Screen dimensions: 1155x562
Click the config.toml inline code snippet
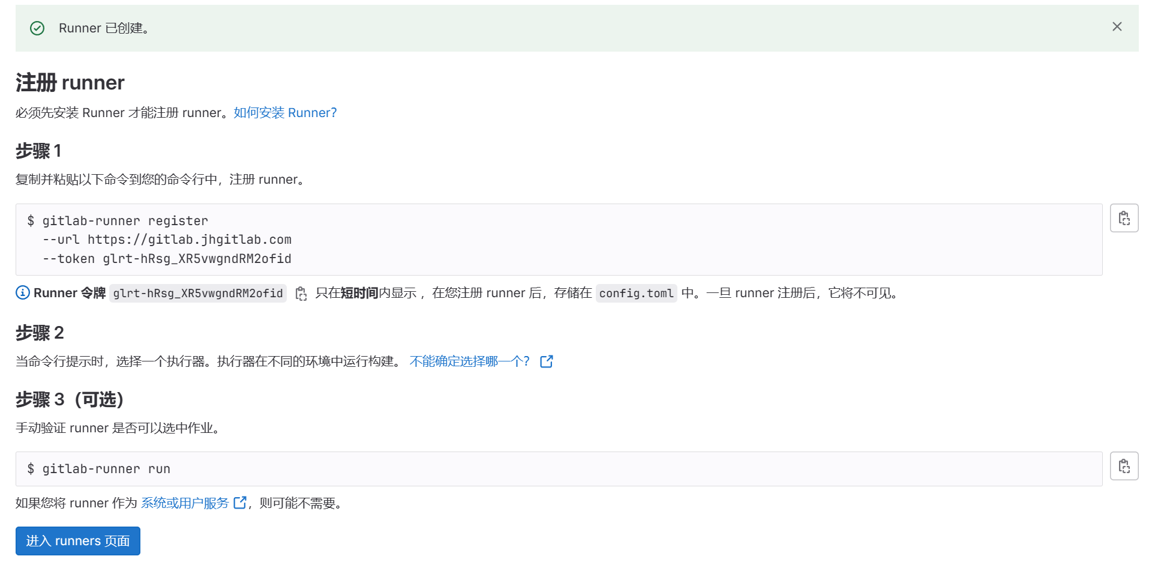click(x=637, y=293)
